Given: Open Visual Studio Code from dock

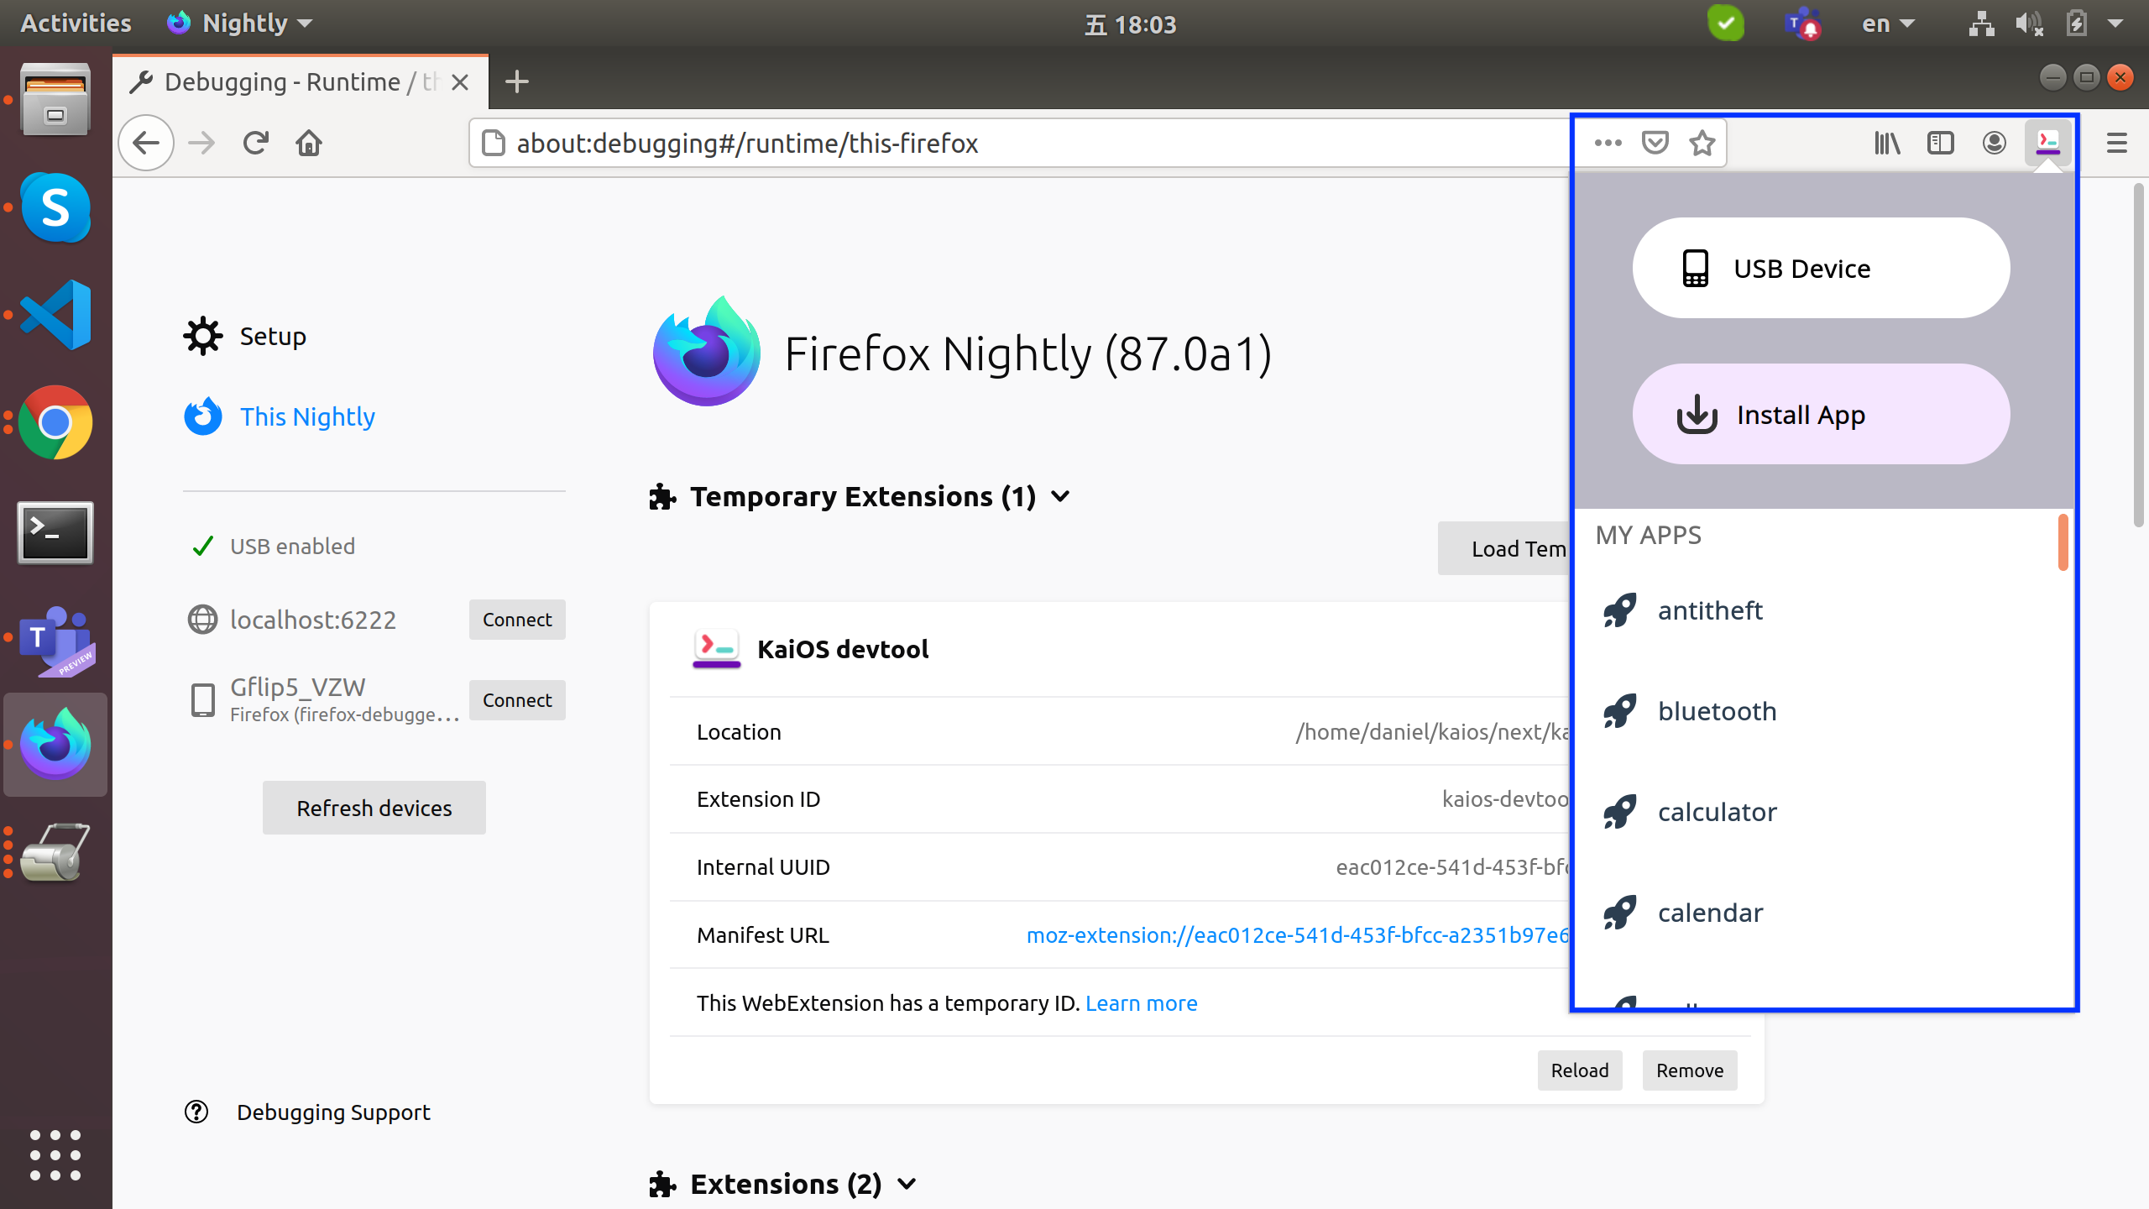Looking at the screenshot, I should coord(55,315).
